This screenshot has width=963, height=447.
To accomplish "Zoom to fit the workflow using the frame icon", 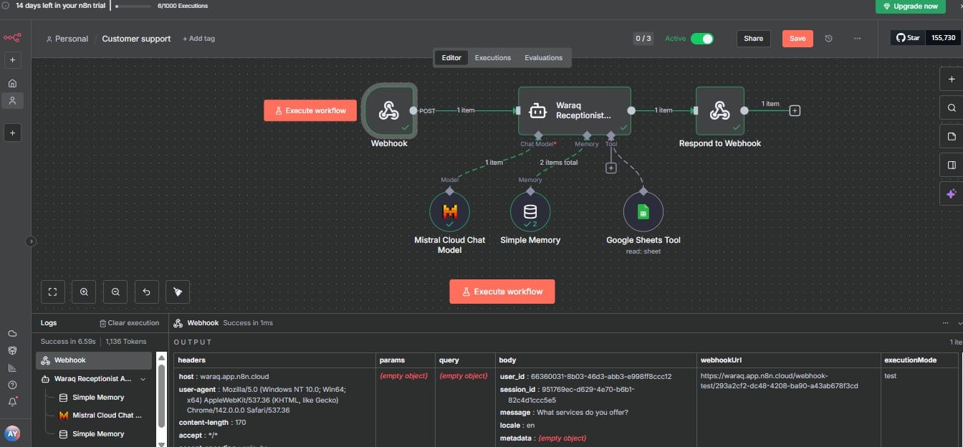I will pyautogui.click(x=52, y=292).
